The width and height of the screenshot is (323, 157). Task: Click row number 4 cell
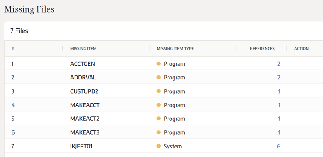coord(13,105)
